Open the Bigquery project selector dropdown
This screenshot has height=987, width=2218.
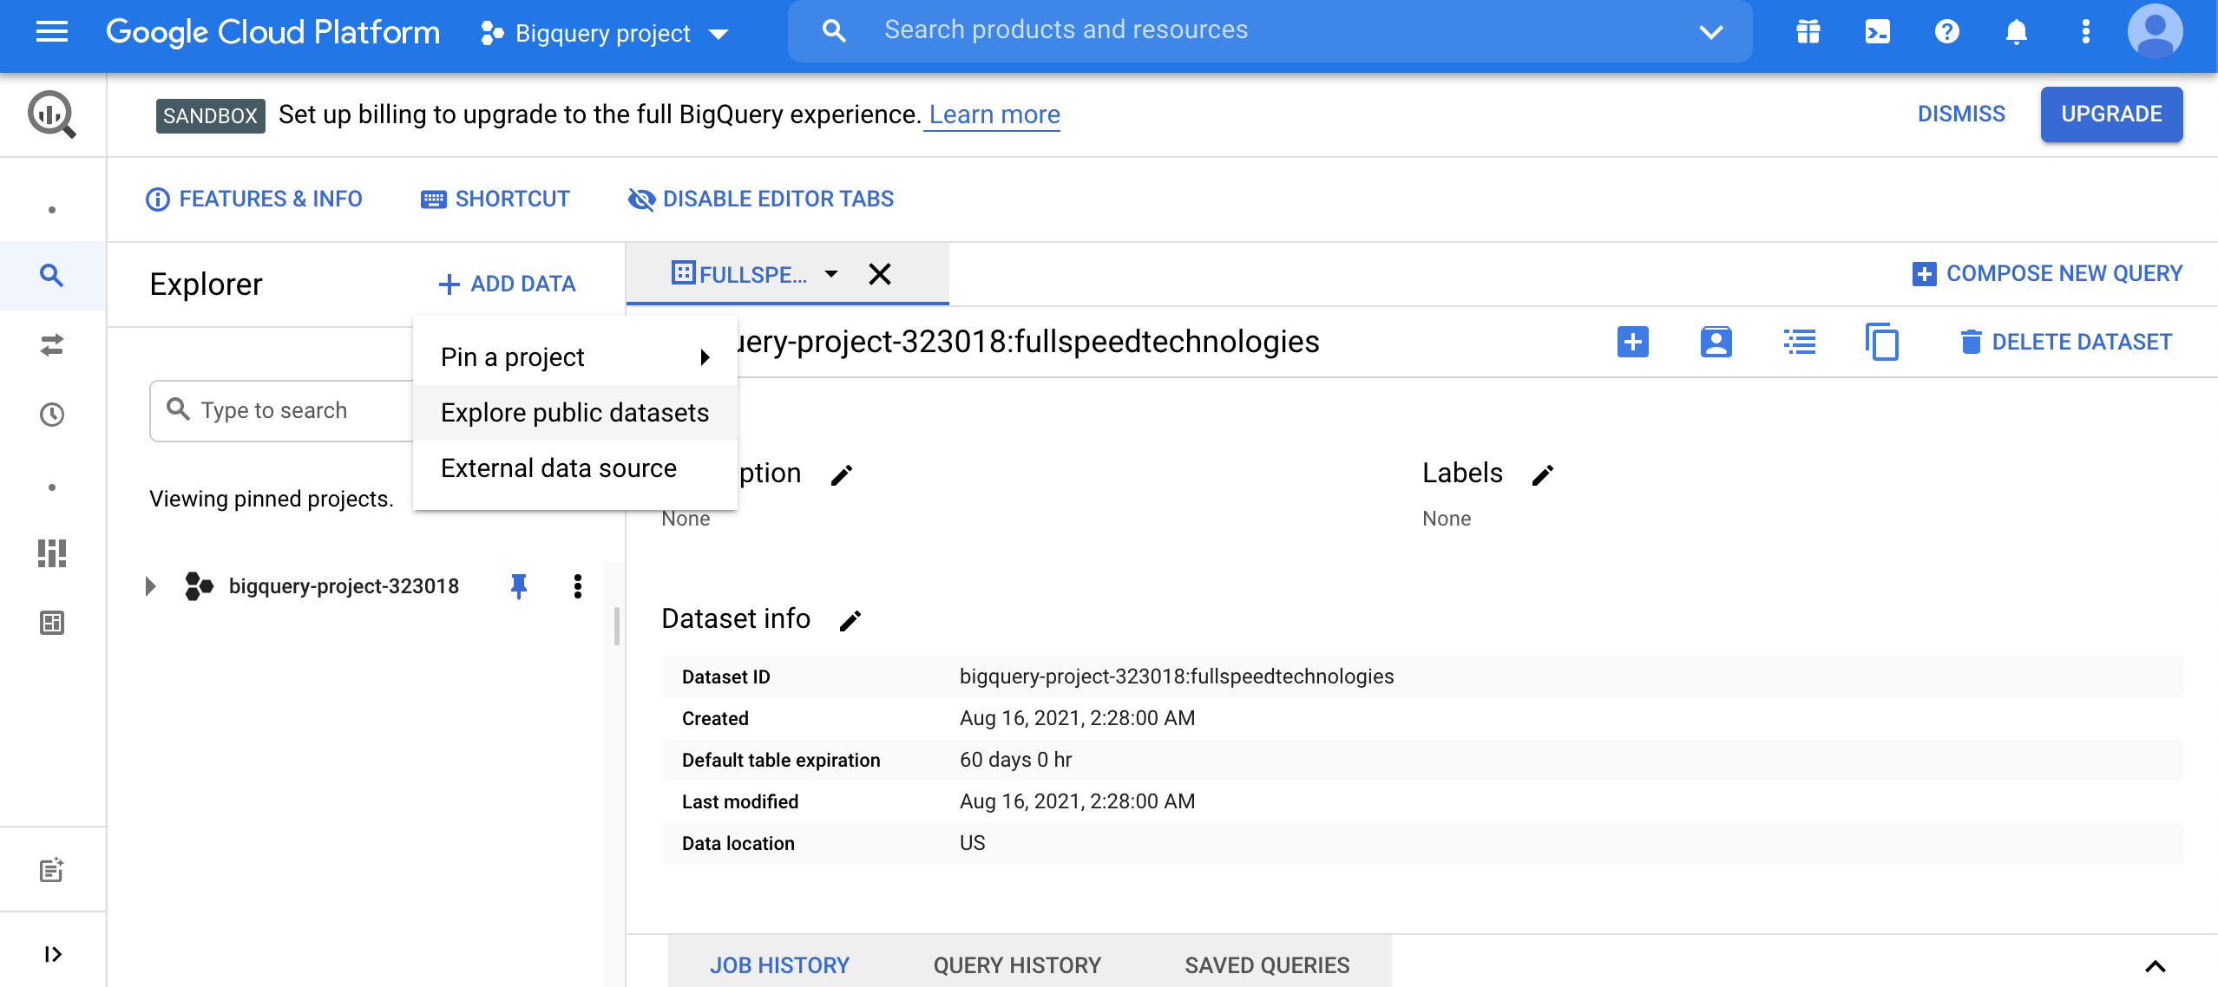click(606, 33)
